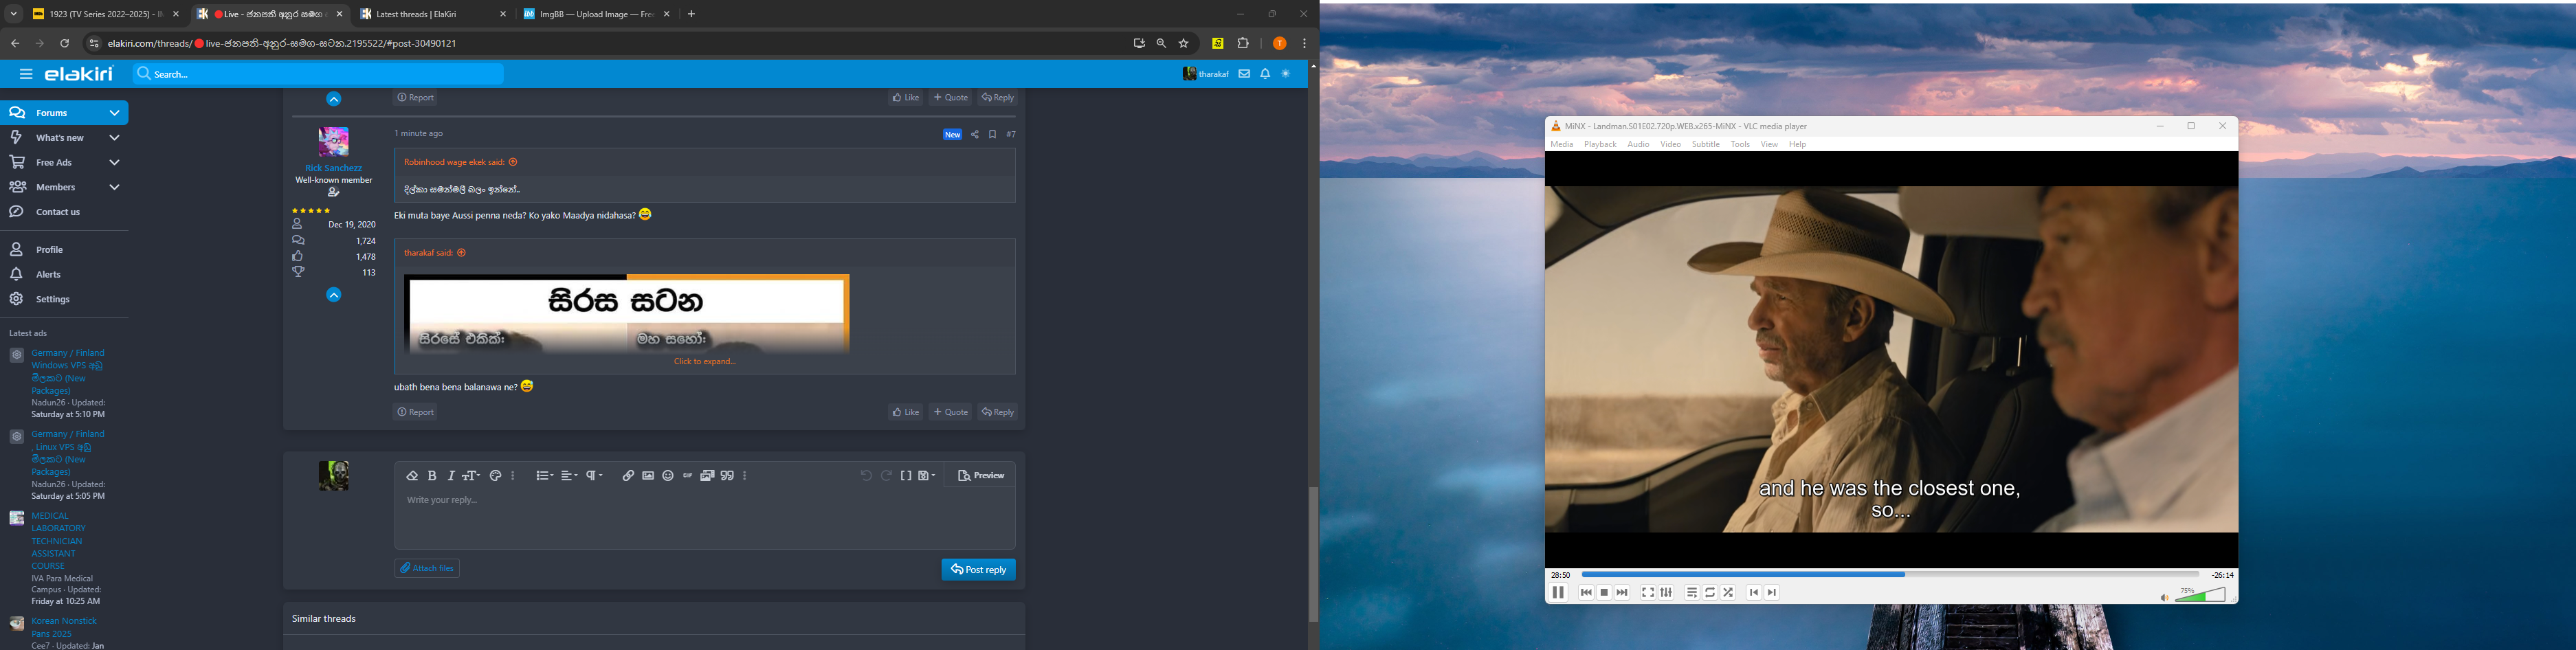The height and width of the screenshot is (650, 2576).
Task: Open the VLC Video menu
Action: [1671, 145]
